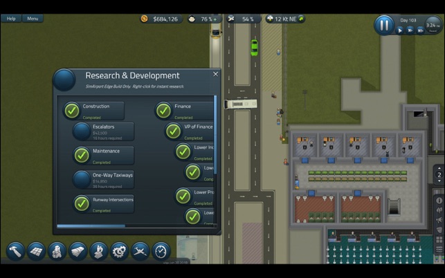This screenshot has width=445, height=278.
Task: Set fast speed with double arrow
Action: [410, 30]
